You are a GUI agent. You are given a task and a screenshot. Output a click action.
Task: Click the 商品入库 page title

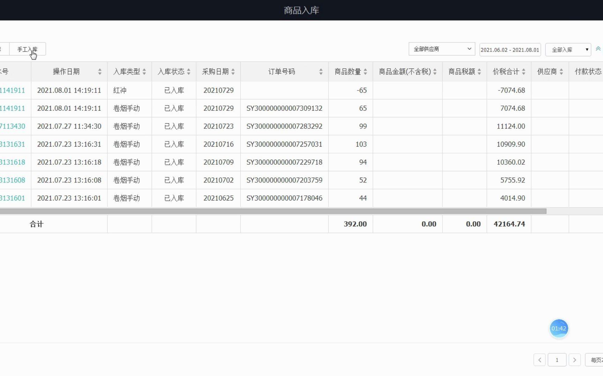click(301, 10)
